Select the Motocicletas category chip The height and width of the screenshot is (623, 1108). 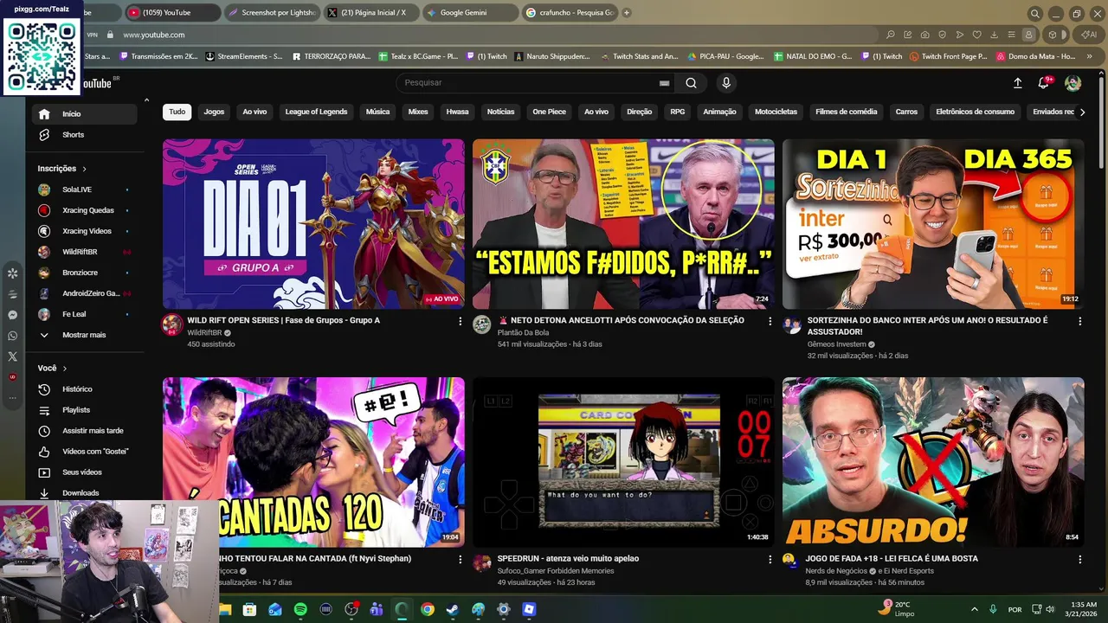click(x=776, y=112)
